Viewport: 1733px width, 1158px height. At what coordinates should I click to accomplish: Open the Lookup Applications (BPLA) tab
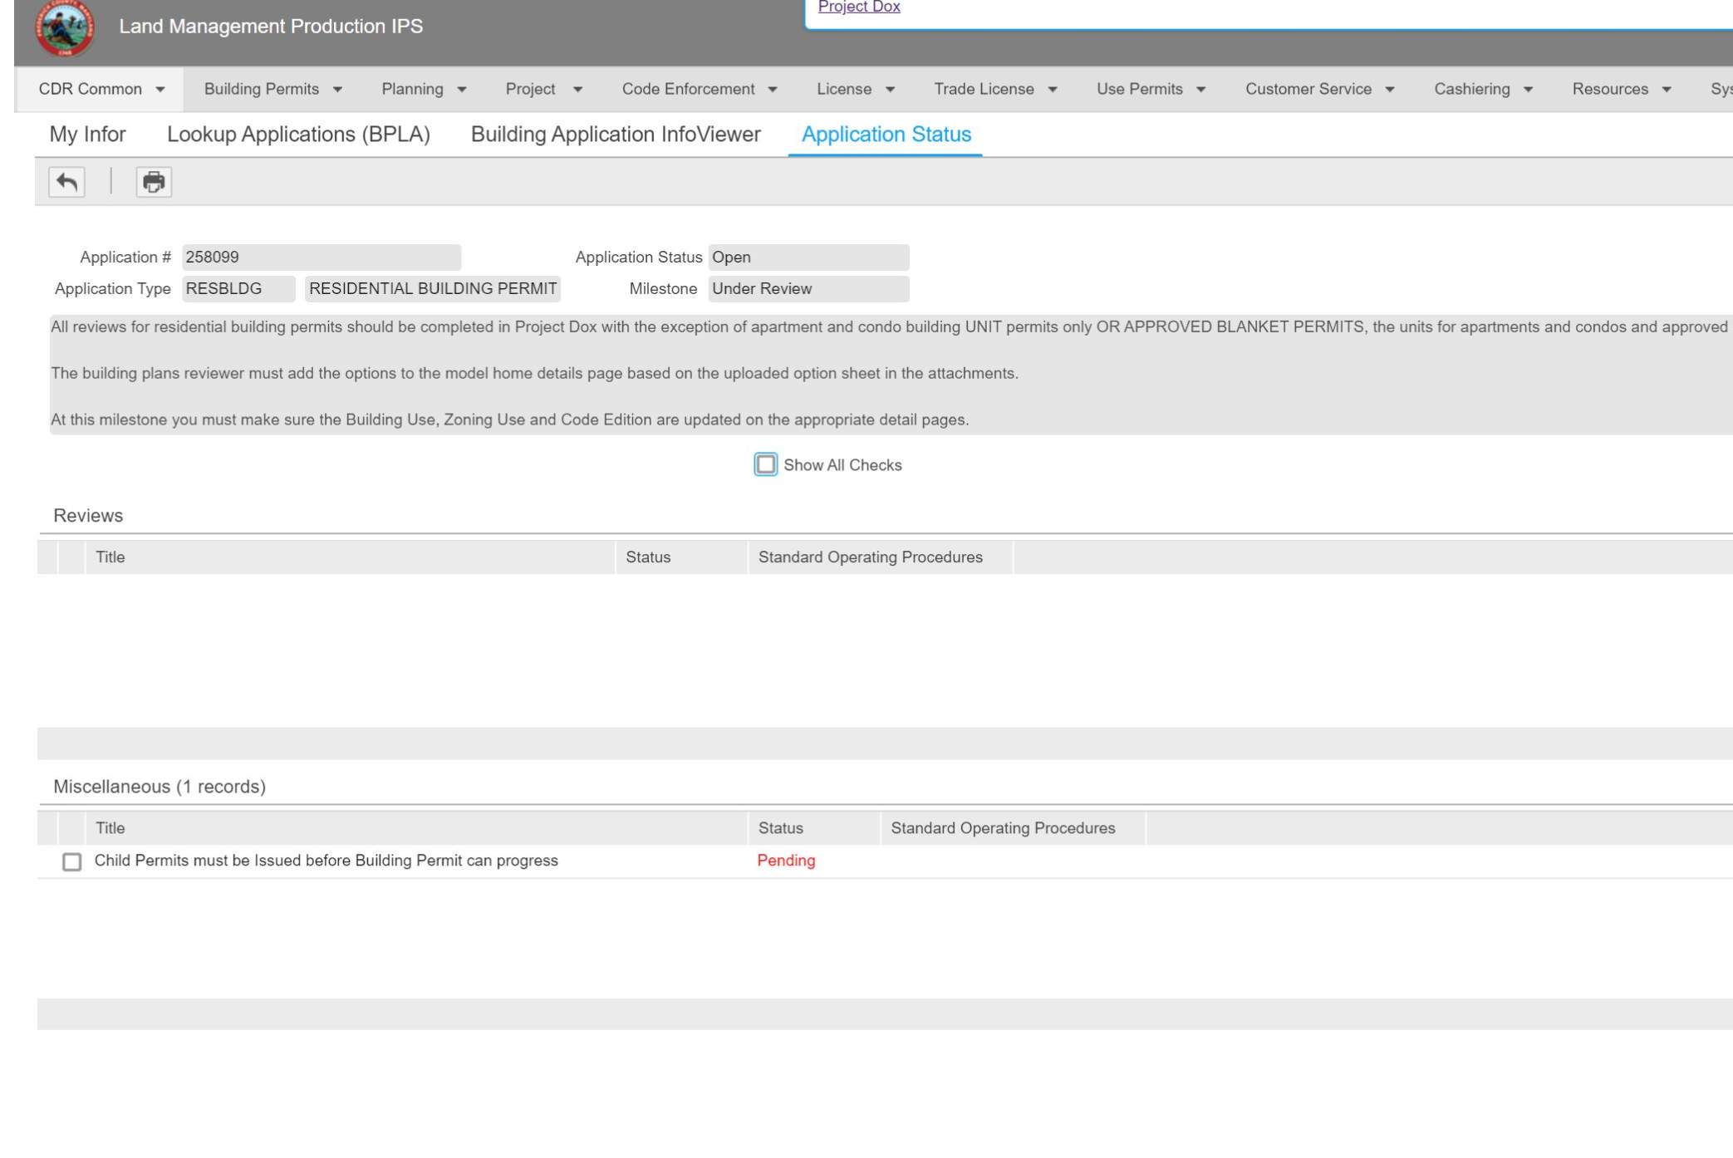coord(298,135)
